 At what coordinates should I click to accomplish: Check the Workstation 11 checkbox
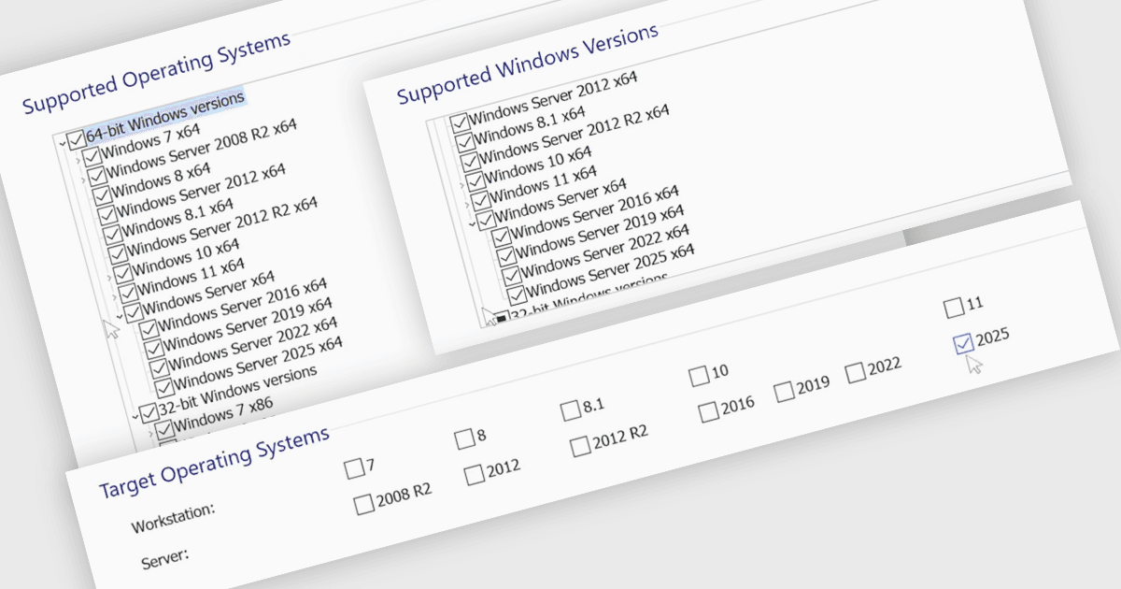[954, 307]
